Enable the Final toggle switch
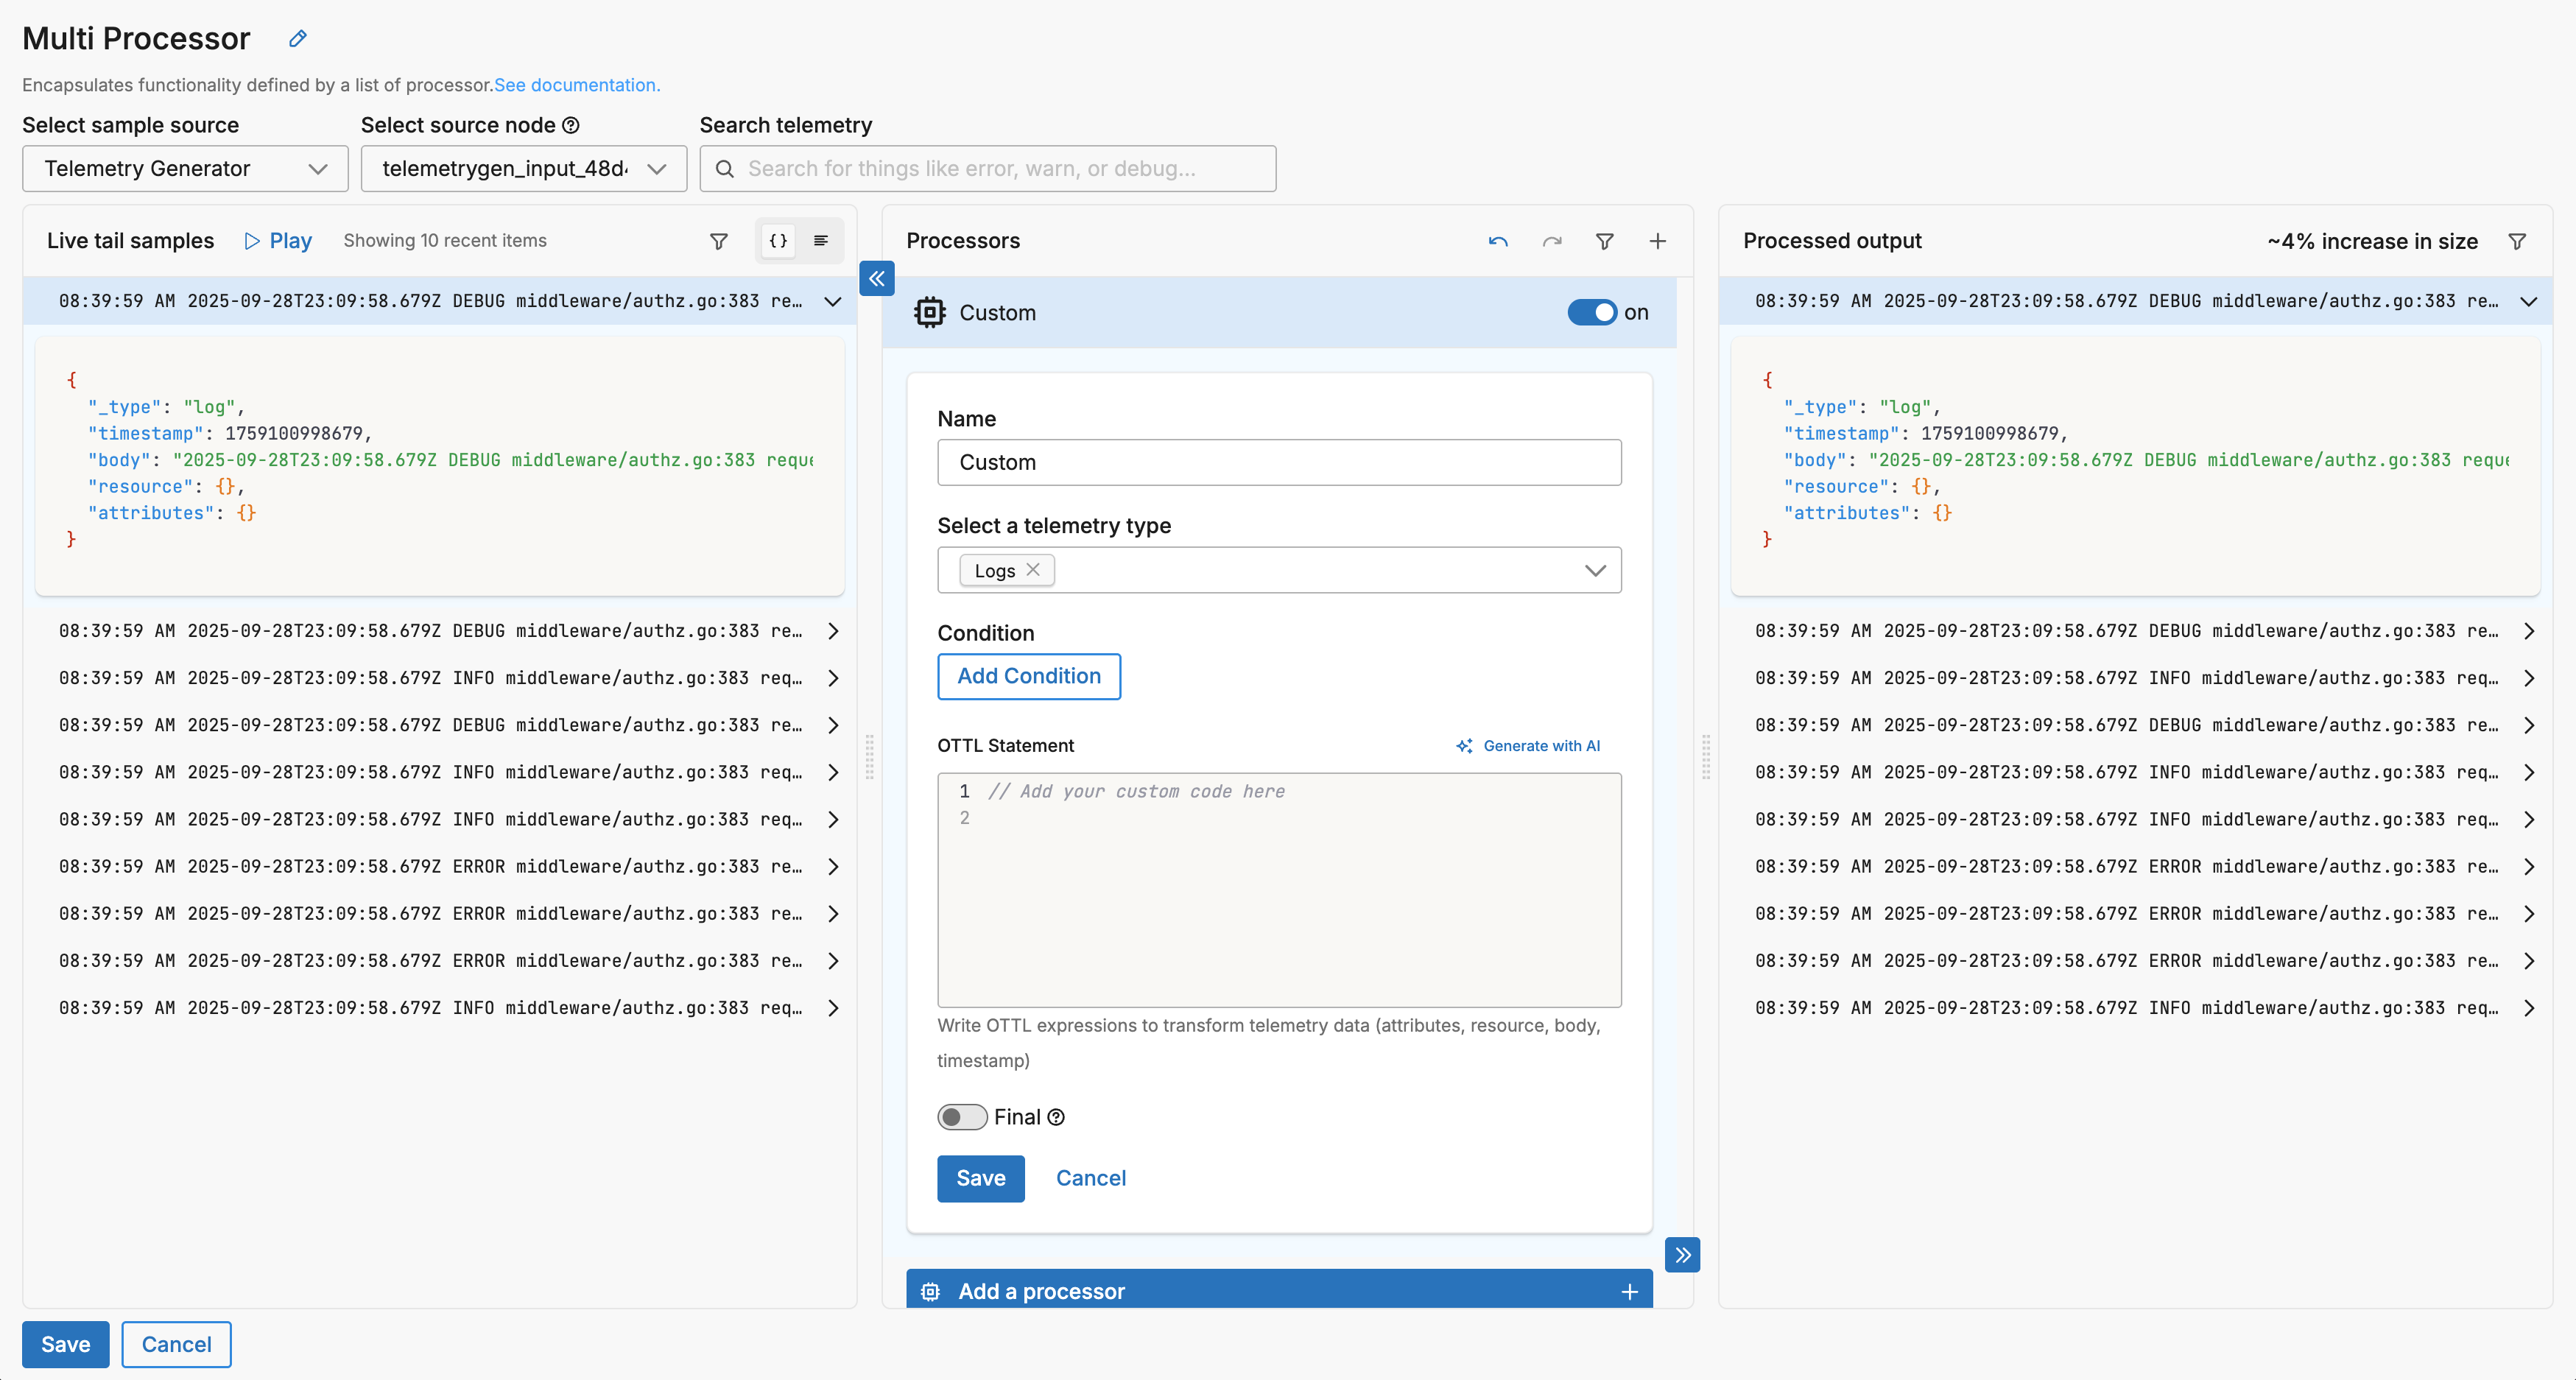 coord(962,1117)
